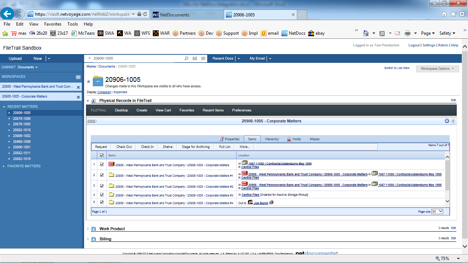Click the yellow folder icon for Corporate Matters #3
Viewport: 468px width, 263px height.
(112, 195)
